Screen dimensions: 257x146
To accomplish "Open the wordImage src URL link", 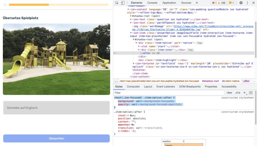I will tap(193, 28).
